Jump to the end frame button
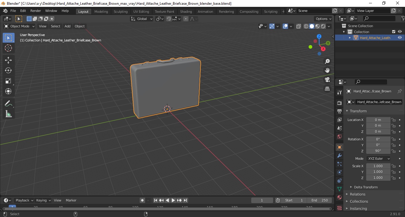This screenshot has width=405, height=217. tap(185, 200)
